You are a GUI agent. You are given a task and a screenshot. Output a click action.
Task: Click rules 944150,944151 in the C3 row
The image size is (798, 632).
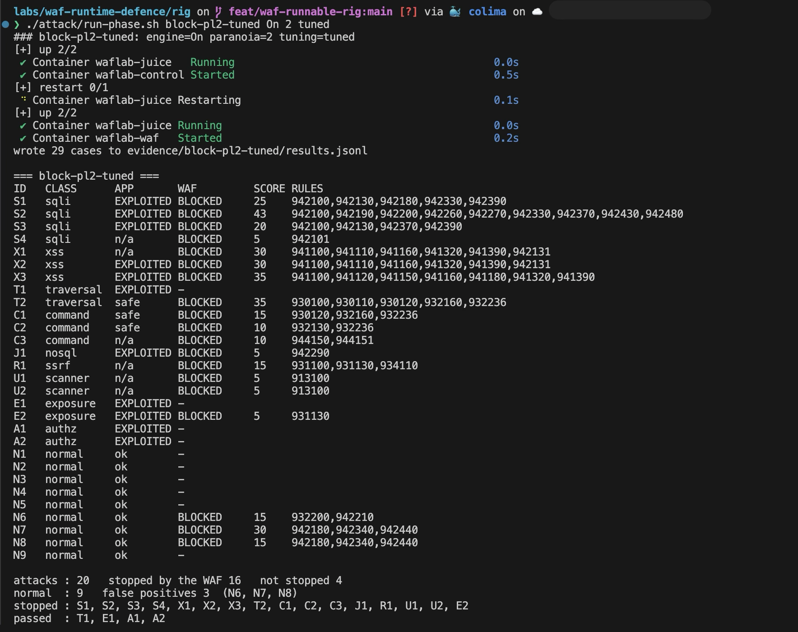333,340
